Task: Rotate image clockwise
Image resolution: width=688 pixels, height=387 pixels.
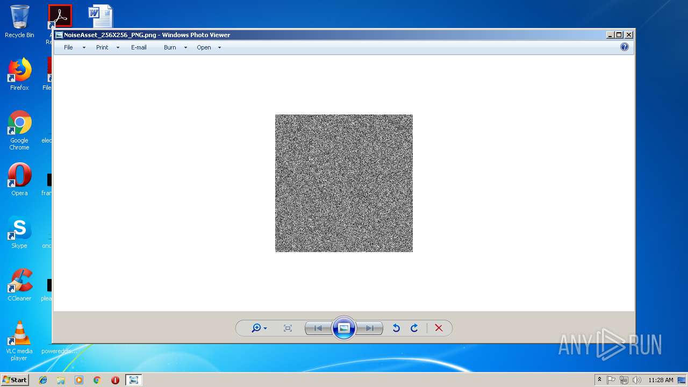Action: pos(414,328)
